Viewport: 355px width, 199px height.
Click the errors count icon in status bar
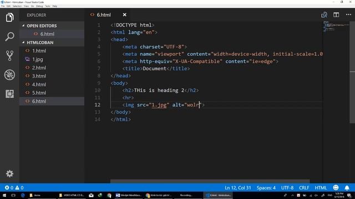point(7,187)
